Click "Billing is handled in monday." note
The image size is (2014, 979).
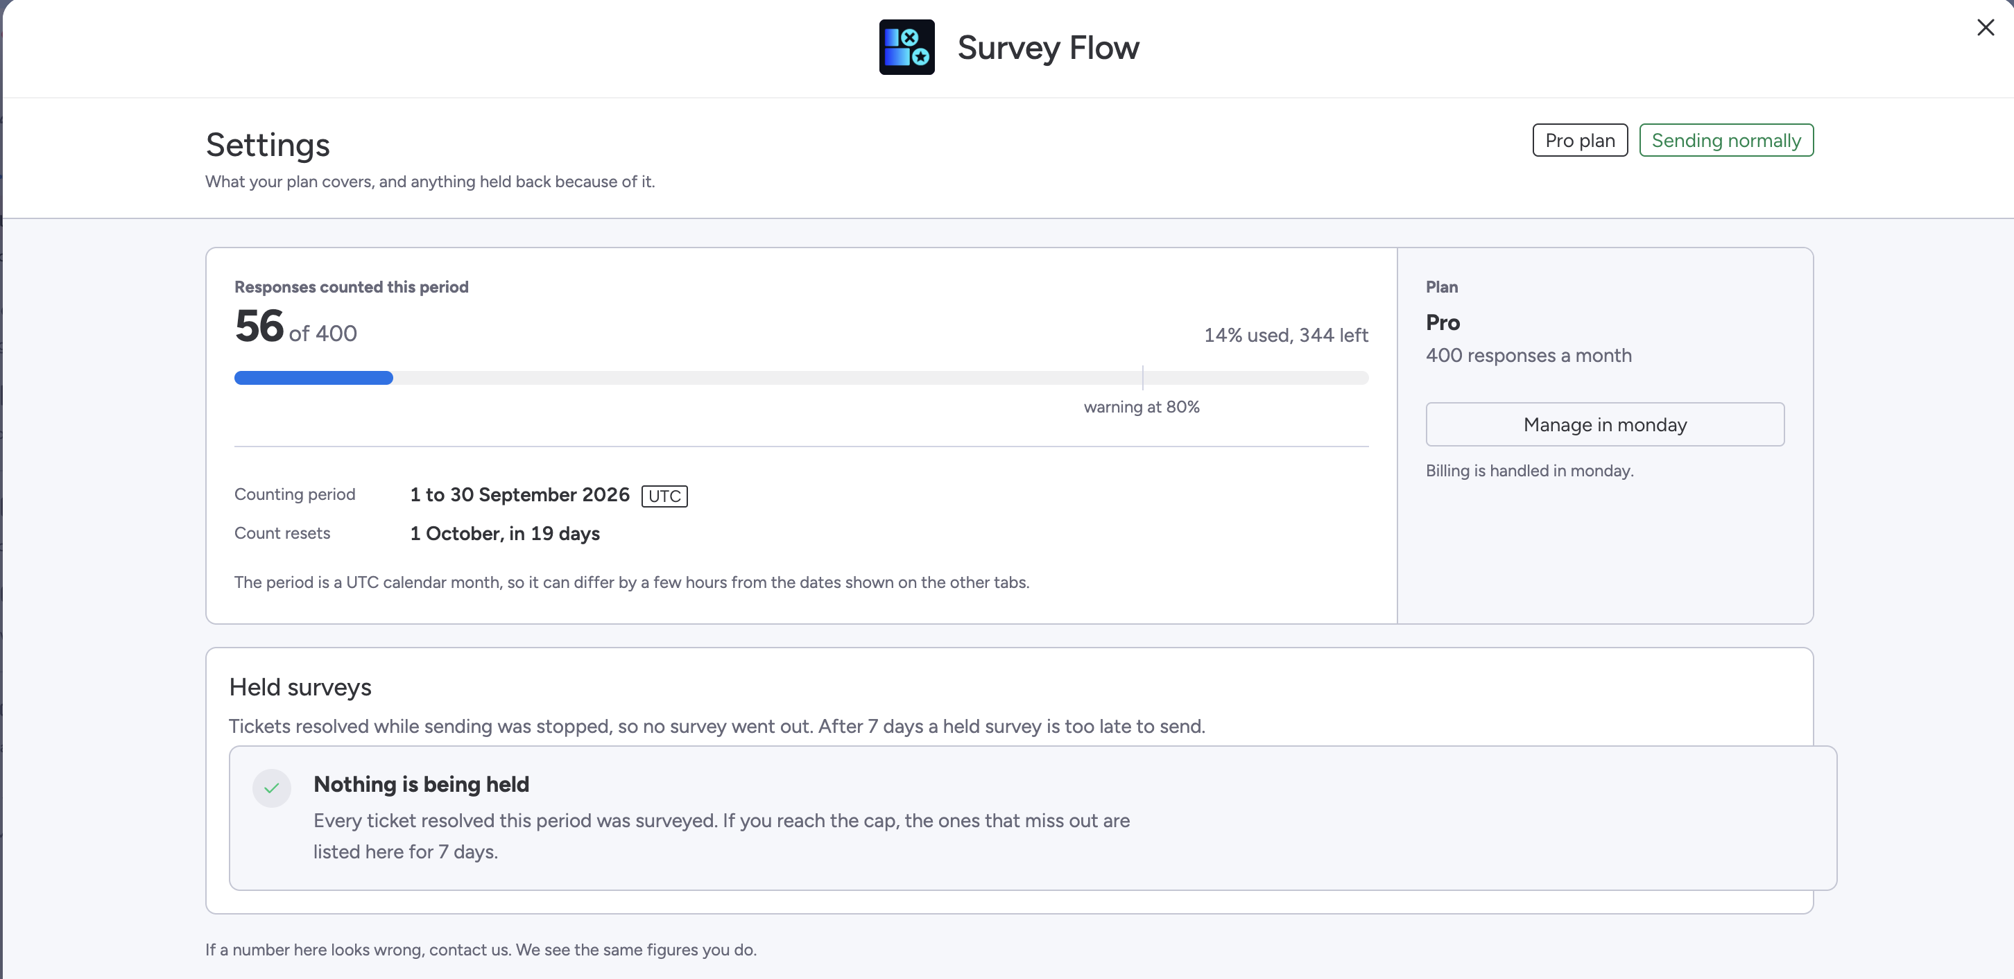point(1529,471)
